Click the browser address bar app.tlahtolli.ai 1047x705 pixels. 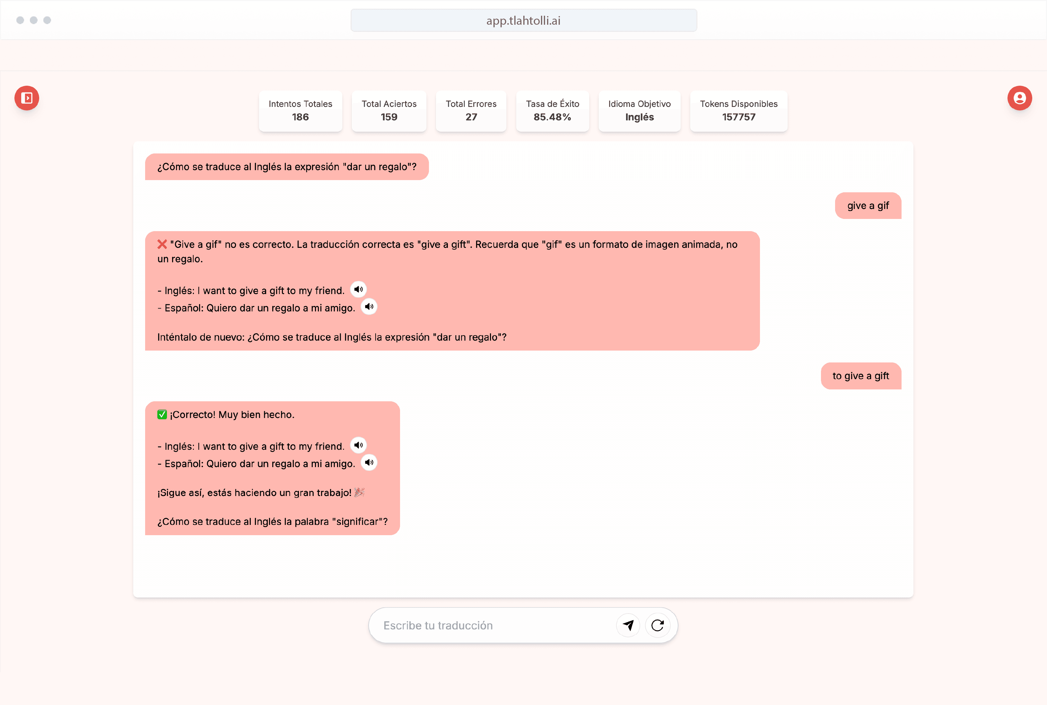tap(523, 21)
